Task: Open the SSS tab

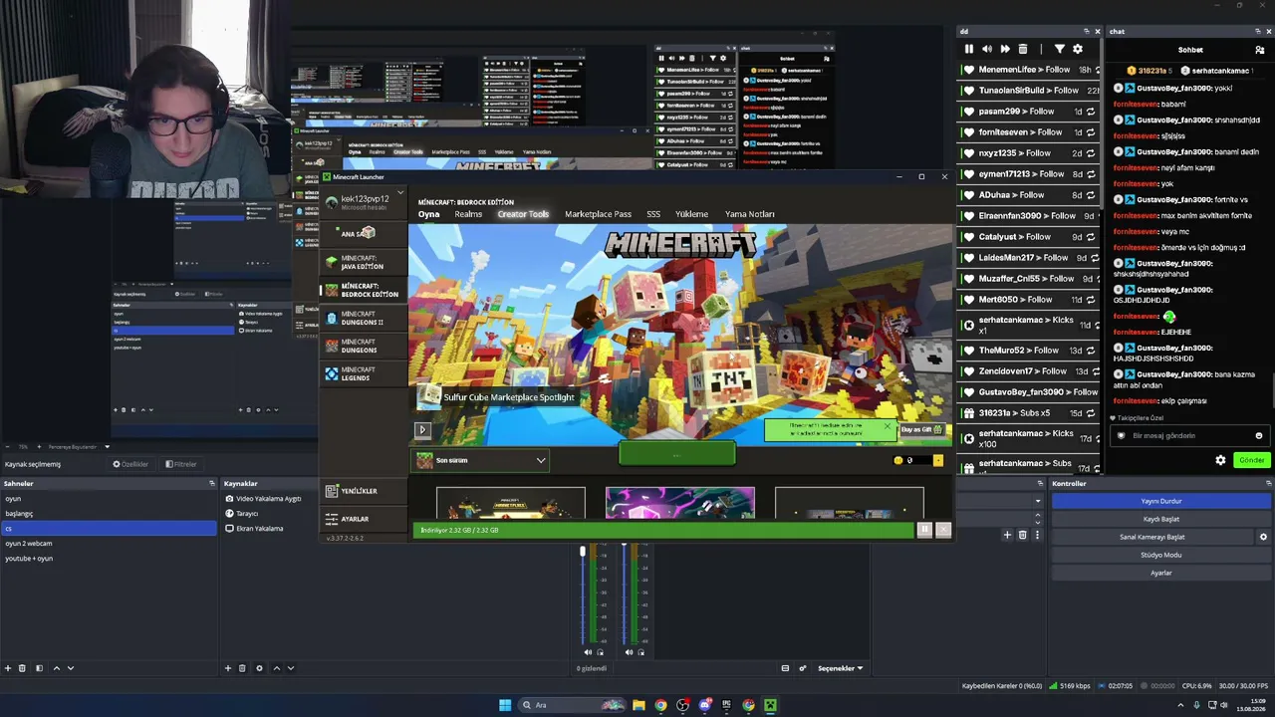Action: point(653,214)
